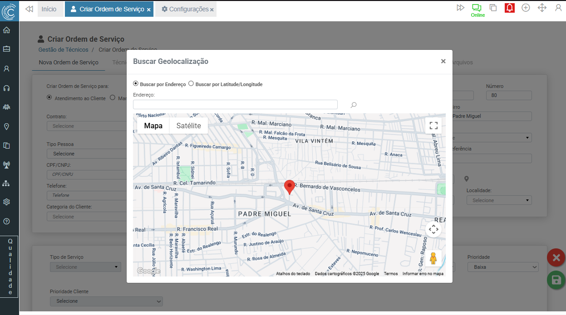Open the headset support icon in sidebar
The image size is (566, 315).
coord(7,88)
